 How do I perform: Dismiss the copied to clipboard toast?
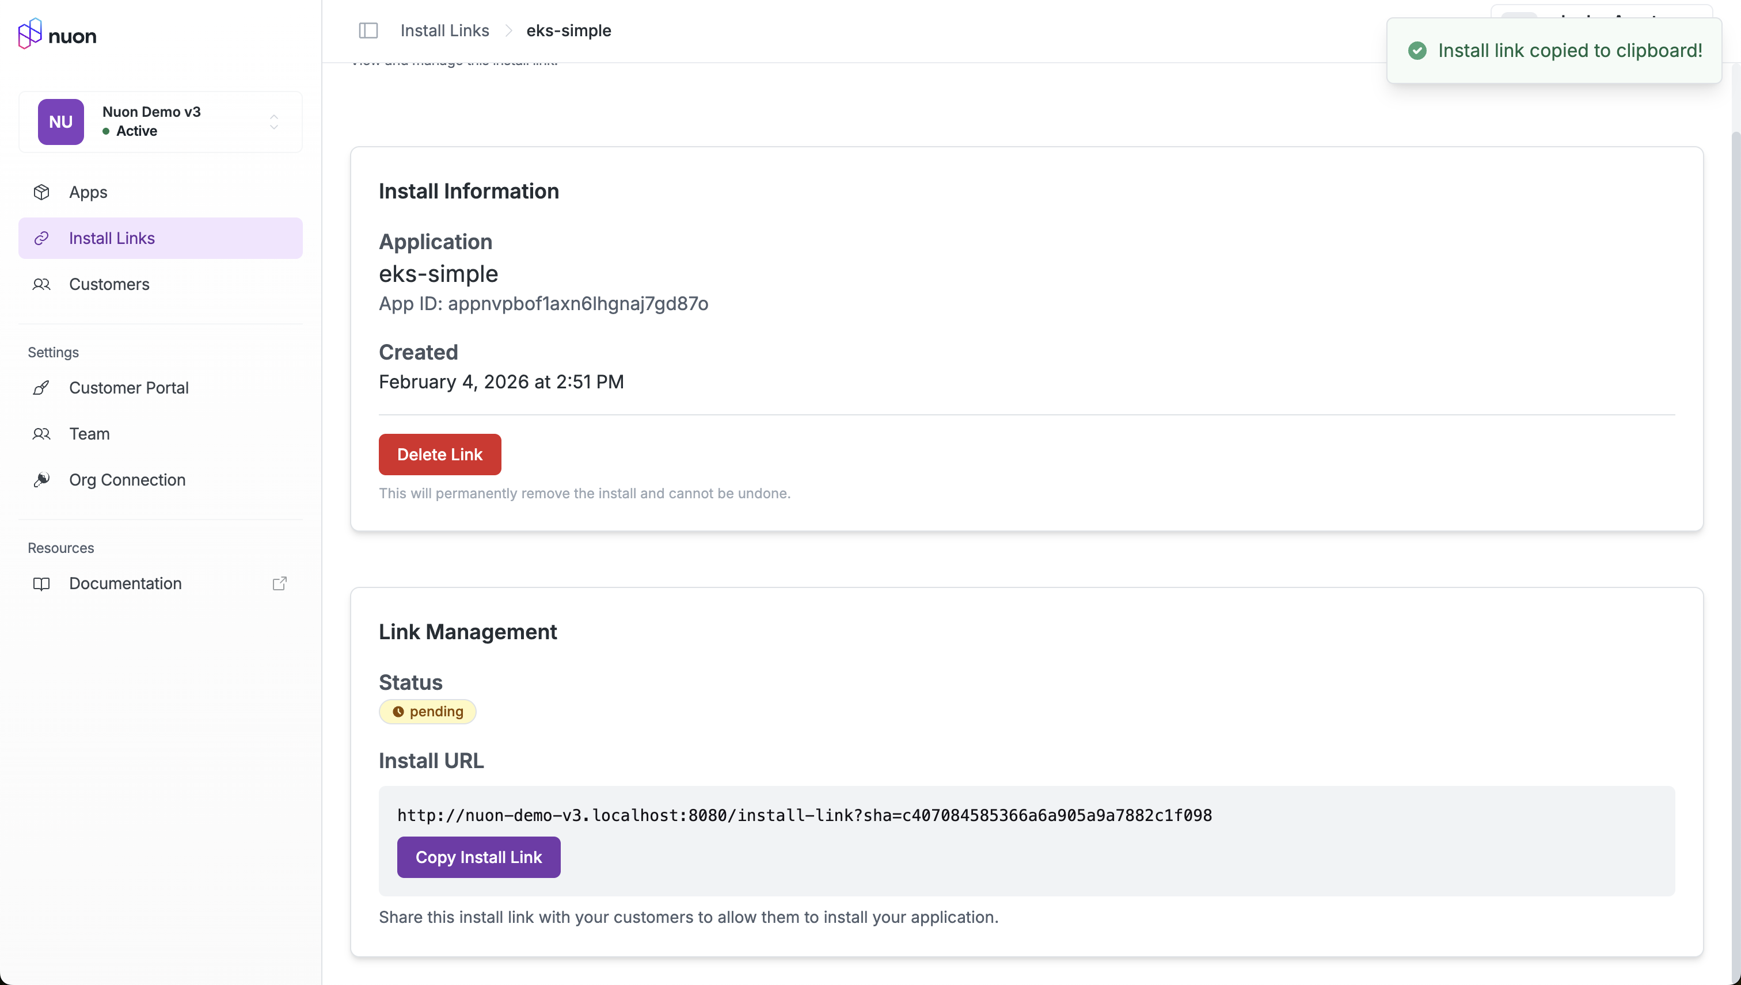click(1553, 51)
